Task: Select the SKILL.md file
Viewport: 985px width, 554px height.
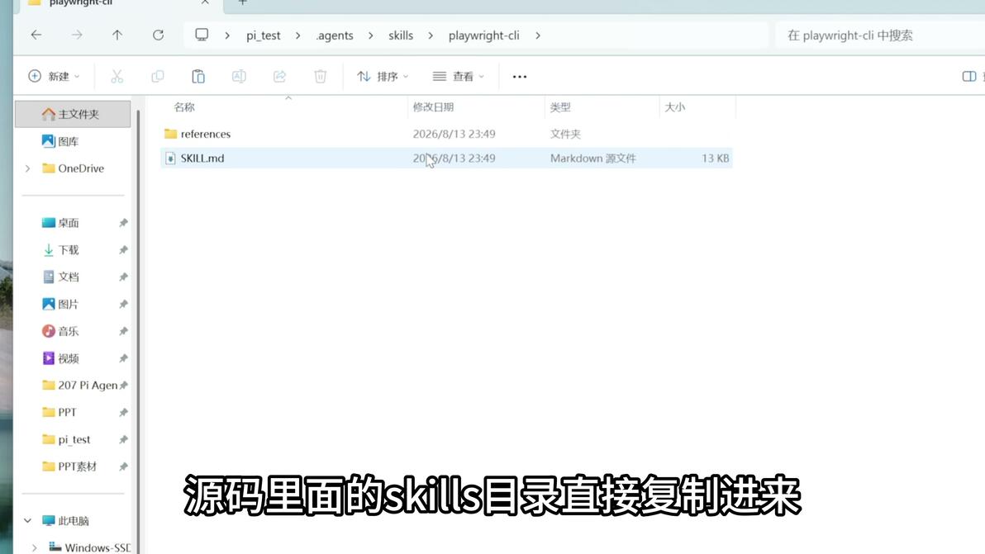Action: (447, 158)
